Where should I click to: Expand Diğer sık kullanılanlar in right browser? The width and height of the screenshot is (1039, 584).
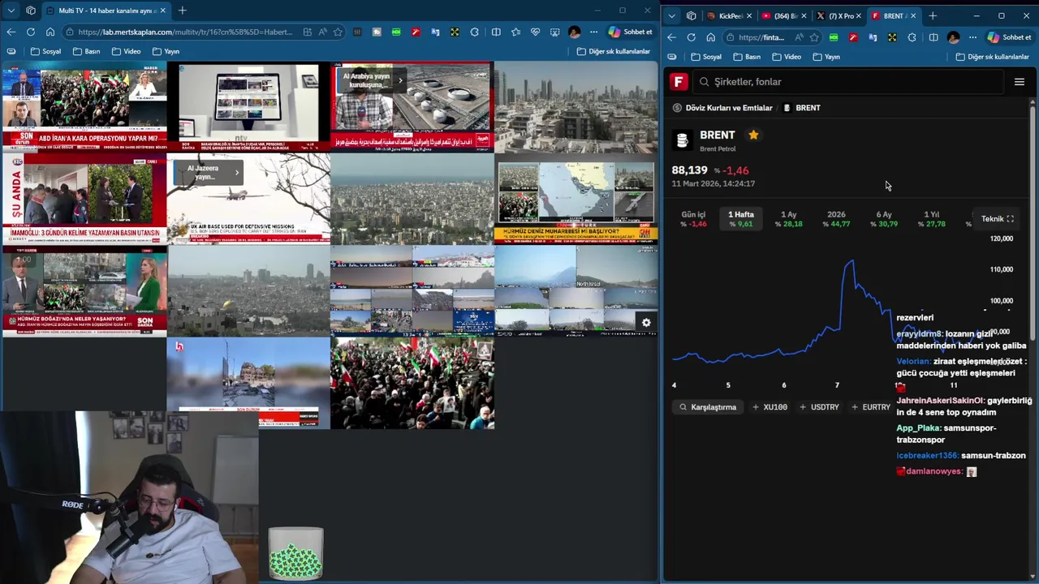coord(993,57)
